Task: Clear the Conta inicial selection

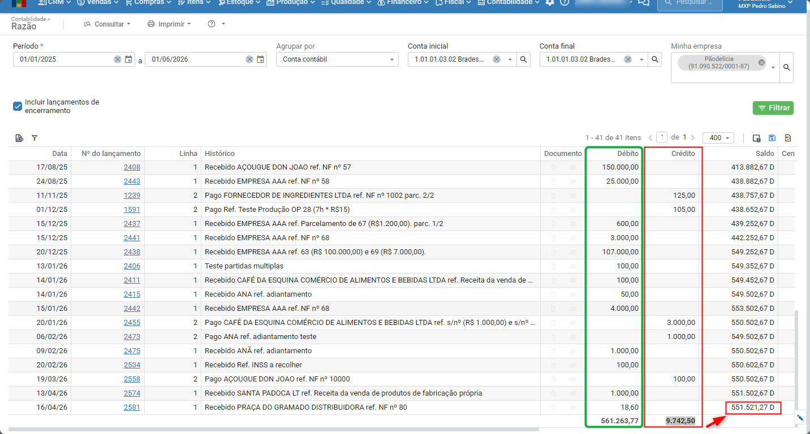Action: tap(496, 59)
